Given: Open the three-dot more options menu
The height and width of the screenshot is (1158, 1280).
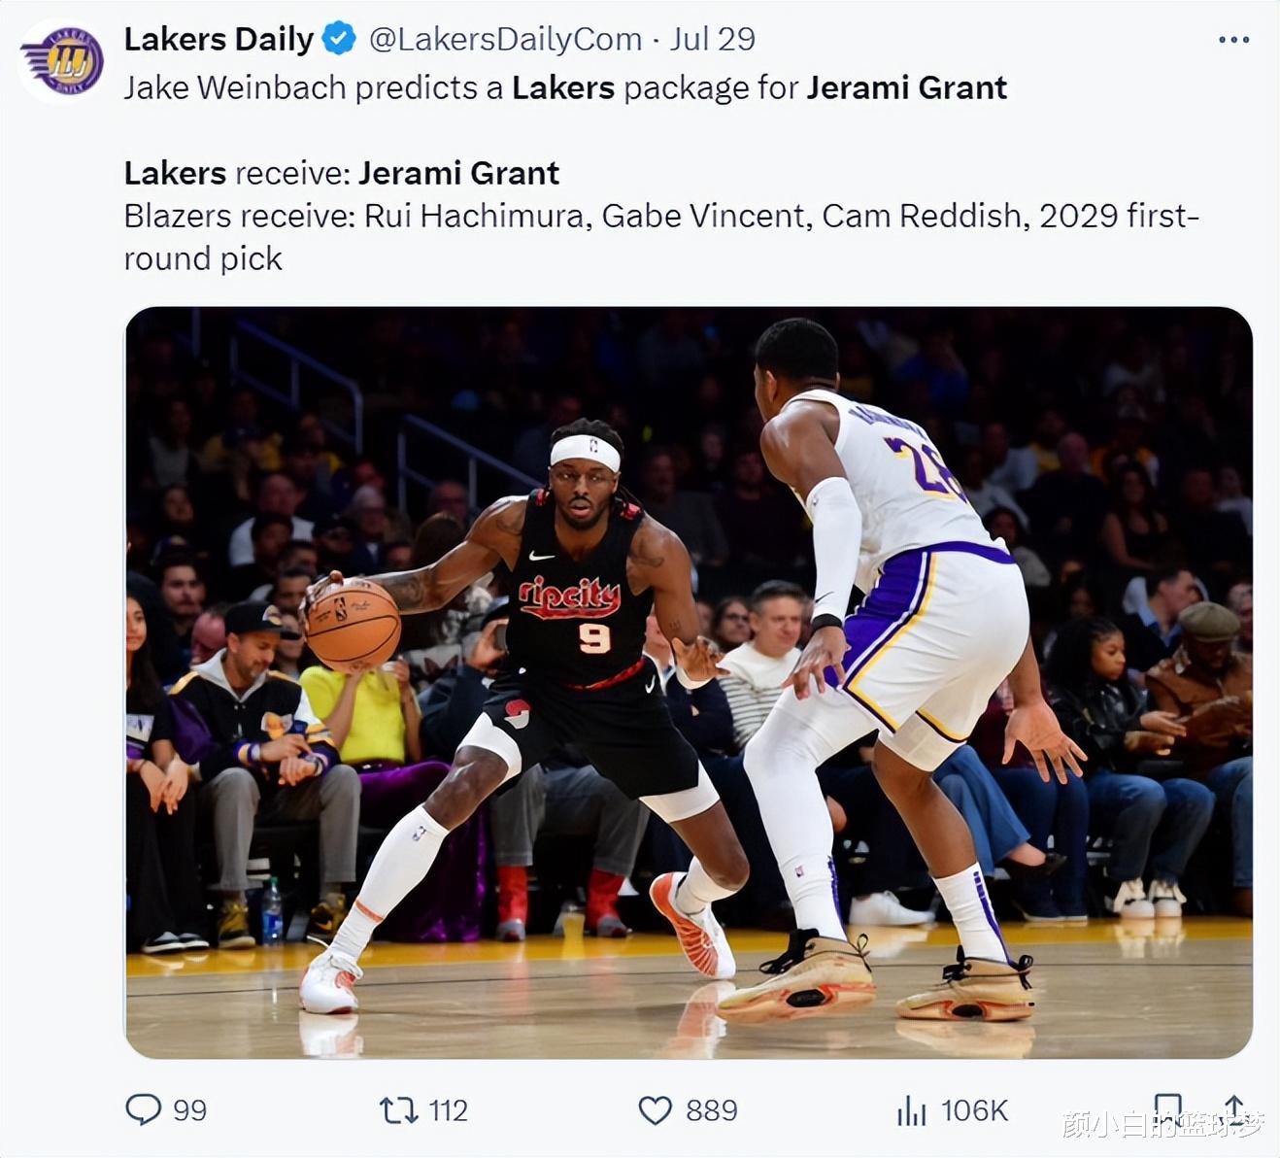Looking at the screenshot, I should coord(1233,40).
